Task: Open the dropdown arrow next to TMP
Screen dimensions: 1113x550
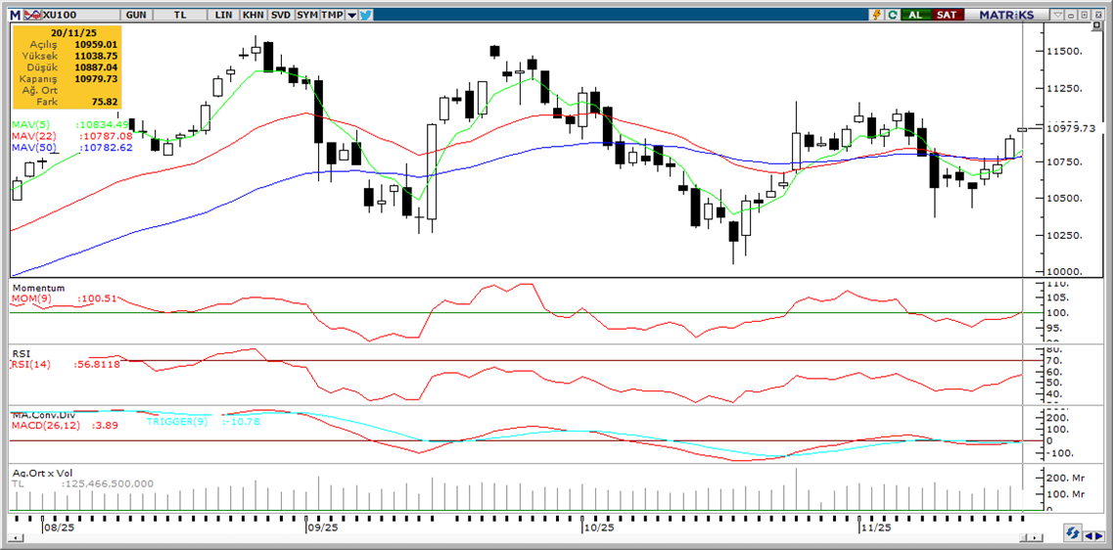Action: (351, 15)
